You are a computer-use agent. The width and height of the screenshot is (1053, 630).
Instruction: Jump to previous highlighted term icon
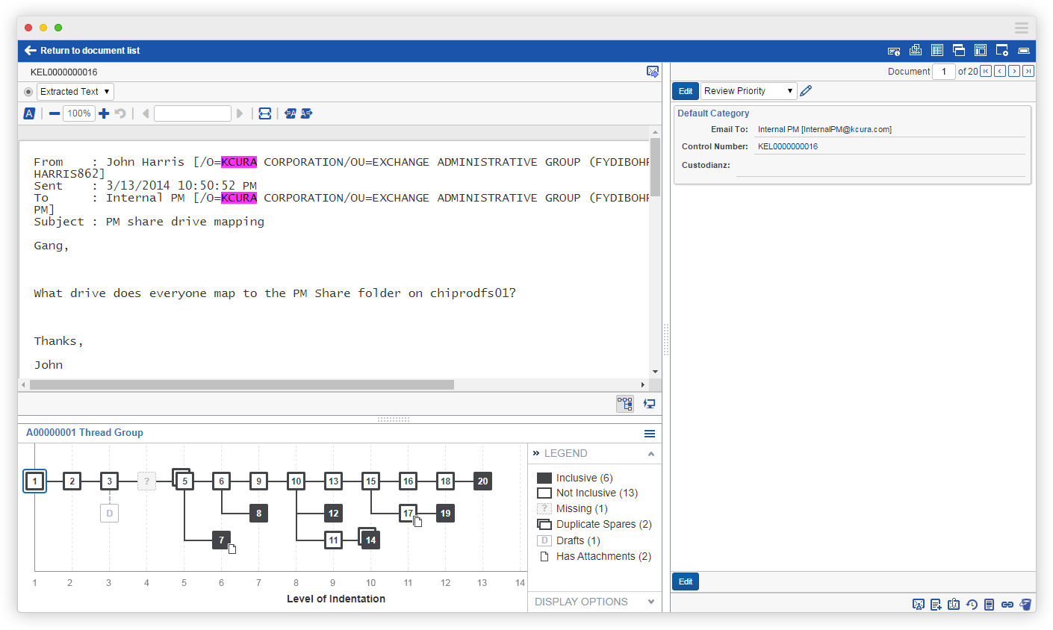pos(291,113)
